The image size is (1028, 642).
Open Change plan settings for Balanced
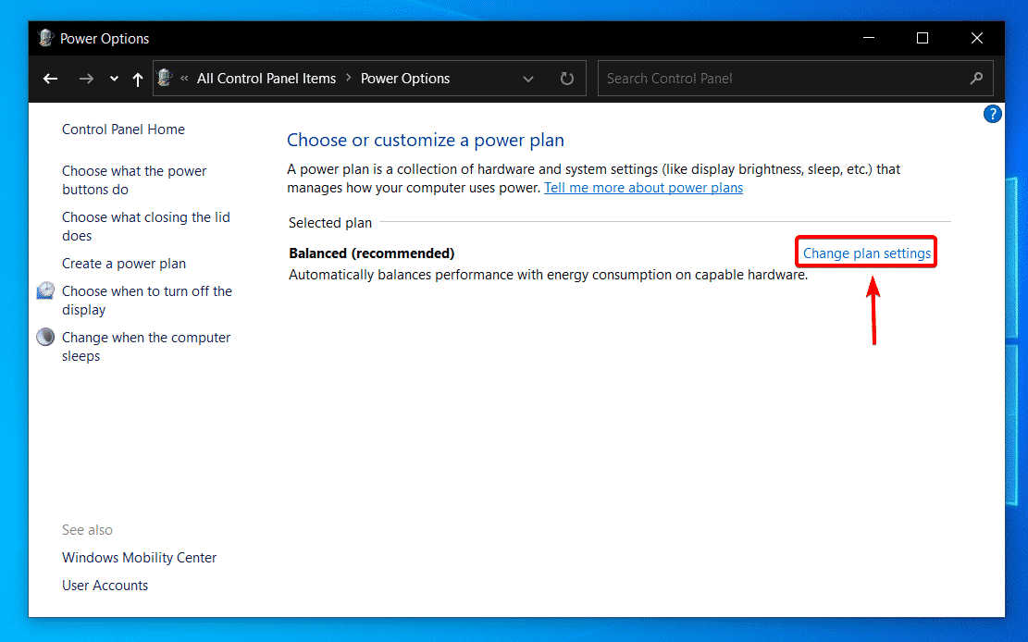click(x=867, y=253)
